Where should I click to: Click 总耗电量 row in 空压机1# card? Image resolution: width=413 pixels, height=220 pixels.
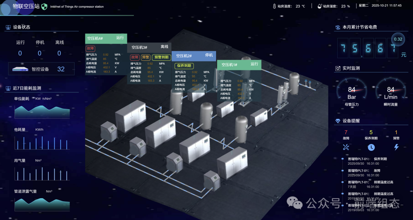pos(238,89)
